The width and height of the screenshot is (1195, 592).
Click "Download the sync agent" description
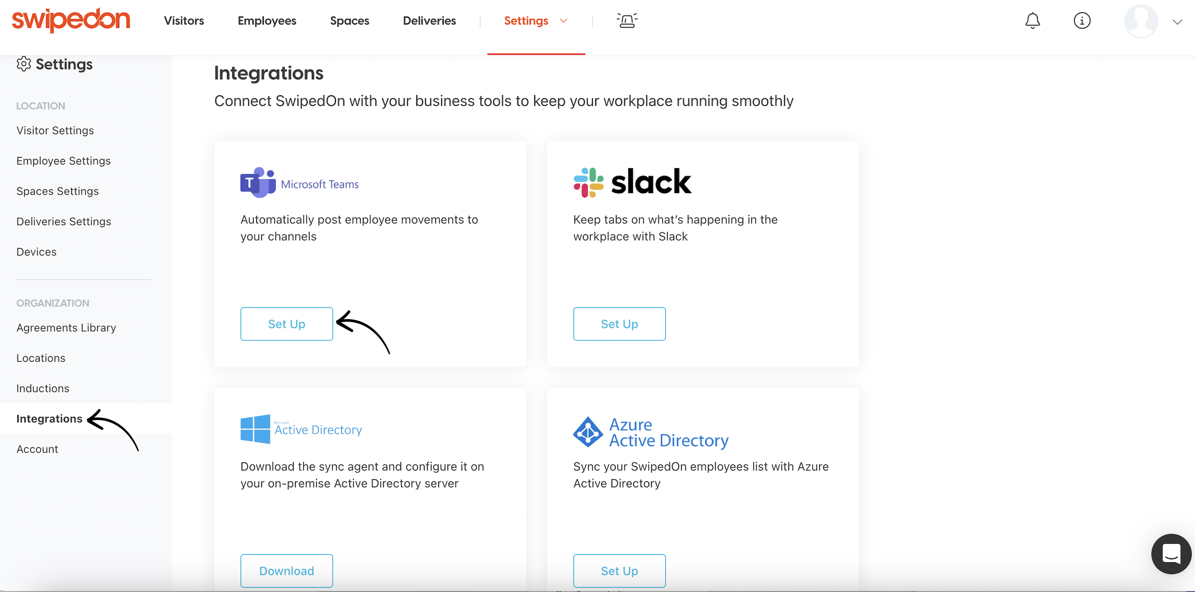(x=362, y=474)
